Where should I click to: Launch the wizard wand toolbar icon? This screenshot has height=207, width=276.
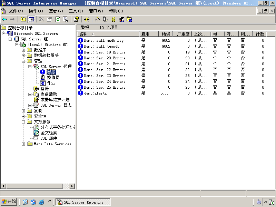tap(98, 19)
